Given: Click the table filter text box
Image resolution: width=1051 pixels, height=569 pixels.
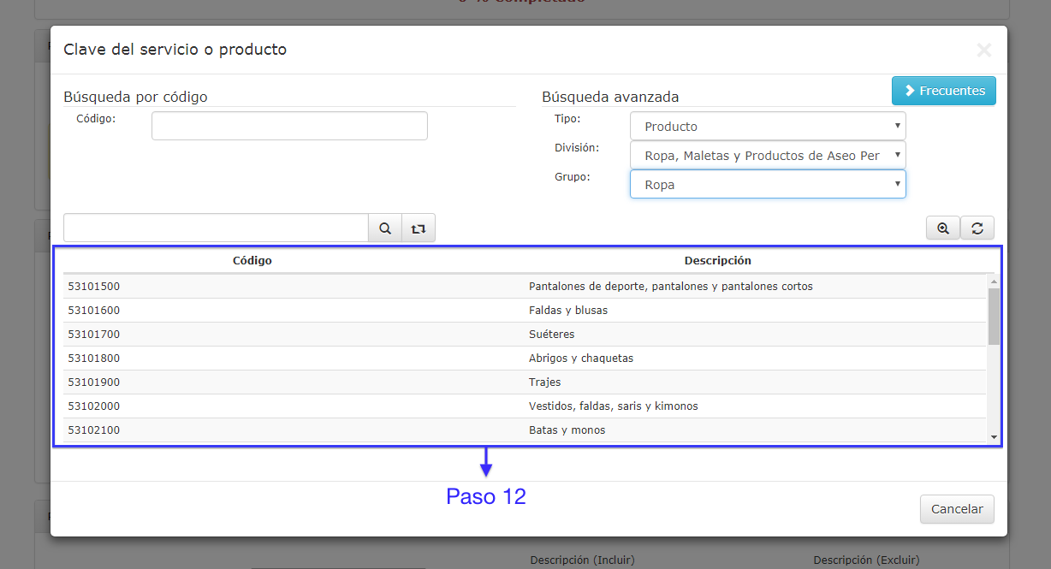Looking at the screenshot, I should click(x=216, y=228).
